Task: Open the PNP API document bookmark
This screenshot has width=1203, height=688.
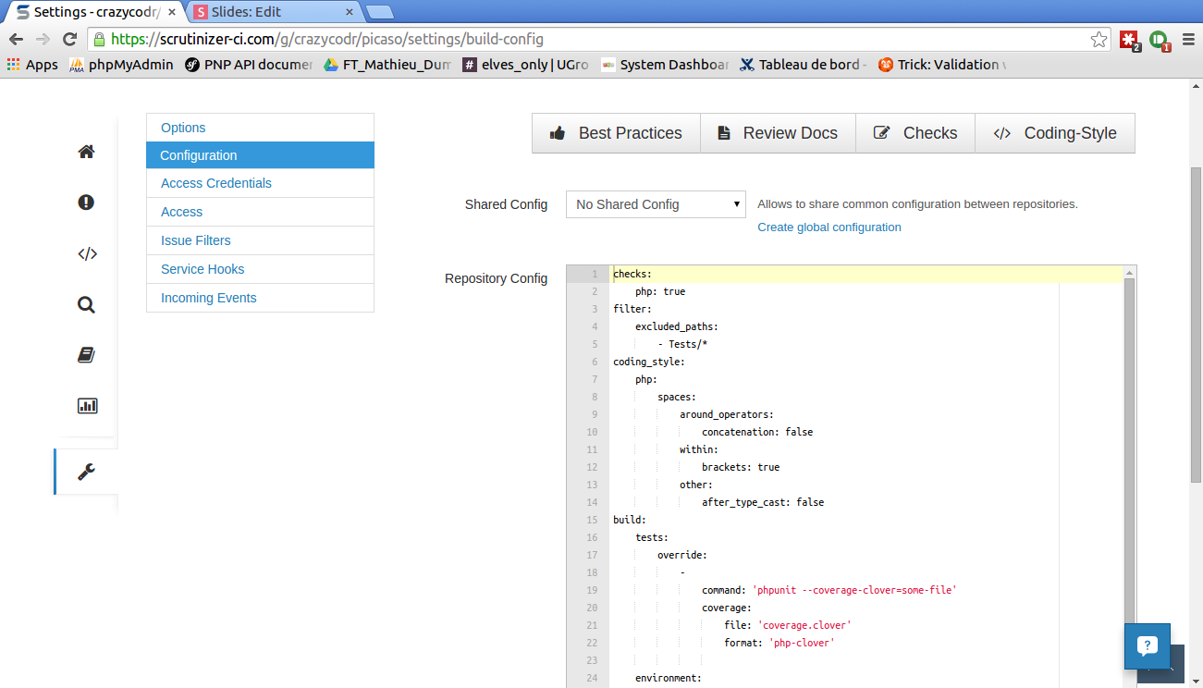Action: [249, 65]
